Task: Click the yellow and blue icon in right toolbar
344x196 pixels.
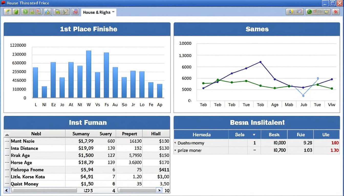Action: pos(291,11)
